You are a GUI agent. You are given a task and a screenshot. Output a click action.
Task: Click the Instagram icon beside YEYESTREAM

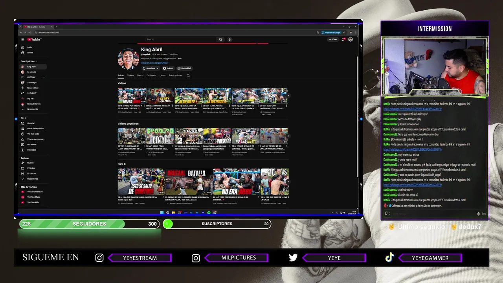click(x=99, y=258)
